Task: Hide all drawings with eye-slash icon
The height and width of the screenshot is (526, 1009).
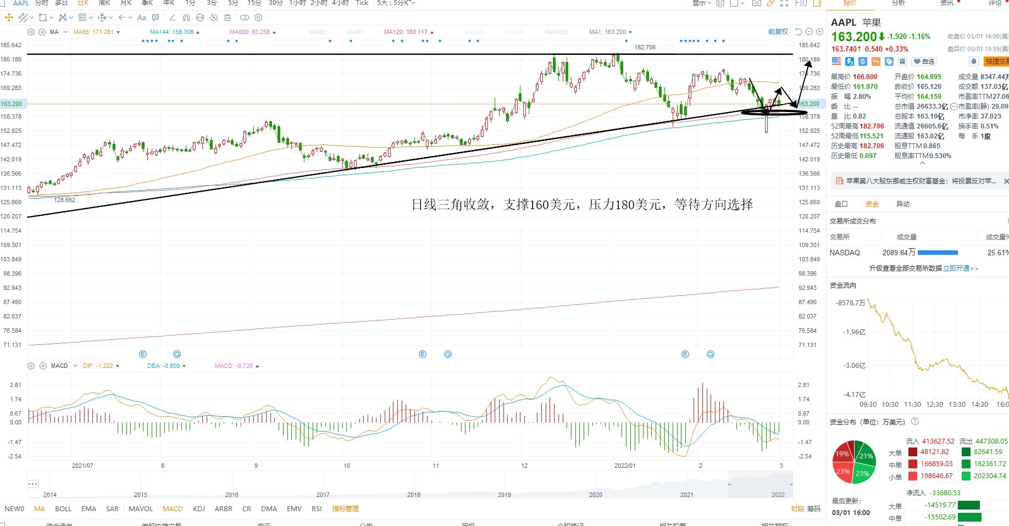Action: click(x=214, y=18)
